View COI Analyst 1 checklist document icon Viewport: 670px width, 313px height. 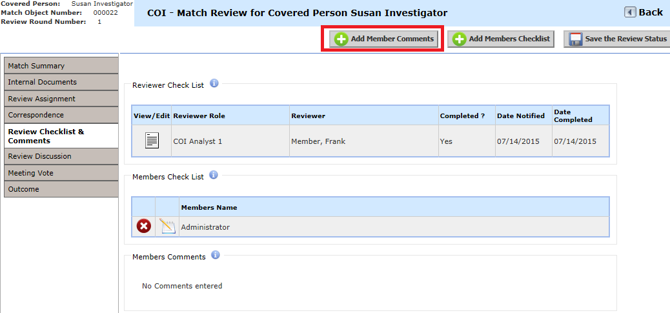(152, 141)
